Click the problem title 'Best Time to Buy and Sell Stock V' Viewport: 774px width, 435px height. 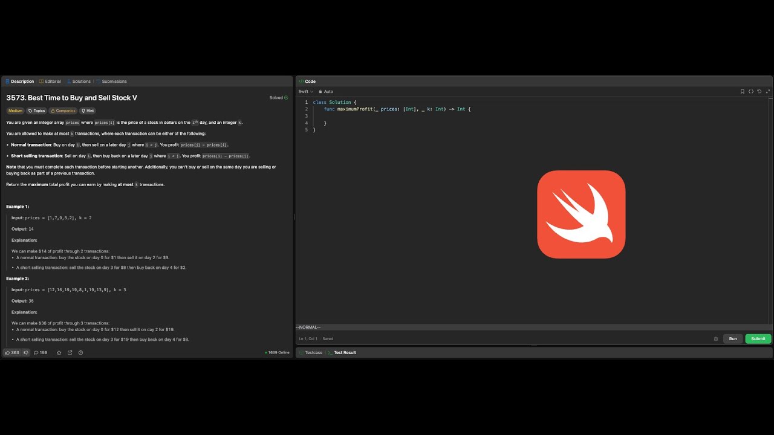click(71, 98)
